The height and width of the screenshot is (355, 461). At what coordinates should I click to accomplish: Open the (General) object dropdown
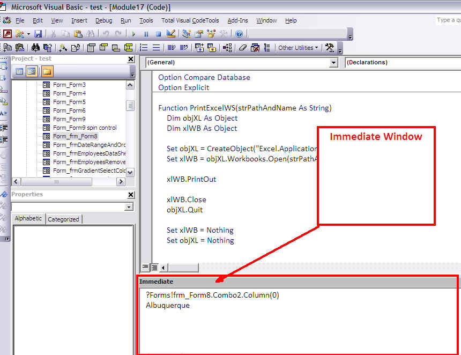(x=333, y=62)
